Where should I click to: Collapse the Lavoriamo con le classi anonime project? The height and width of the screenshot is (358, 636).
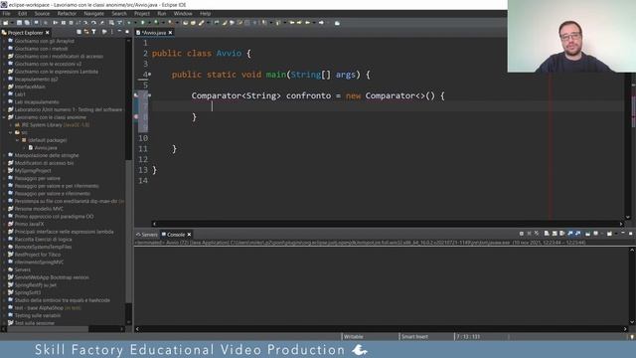[4, 117]
